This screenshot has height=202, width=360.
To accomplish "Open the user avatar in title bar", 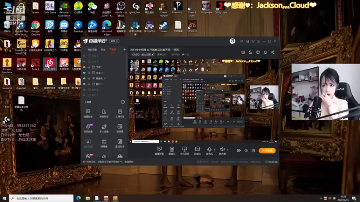I will pos(232,41).
